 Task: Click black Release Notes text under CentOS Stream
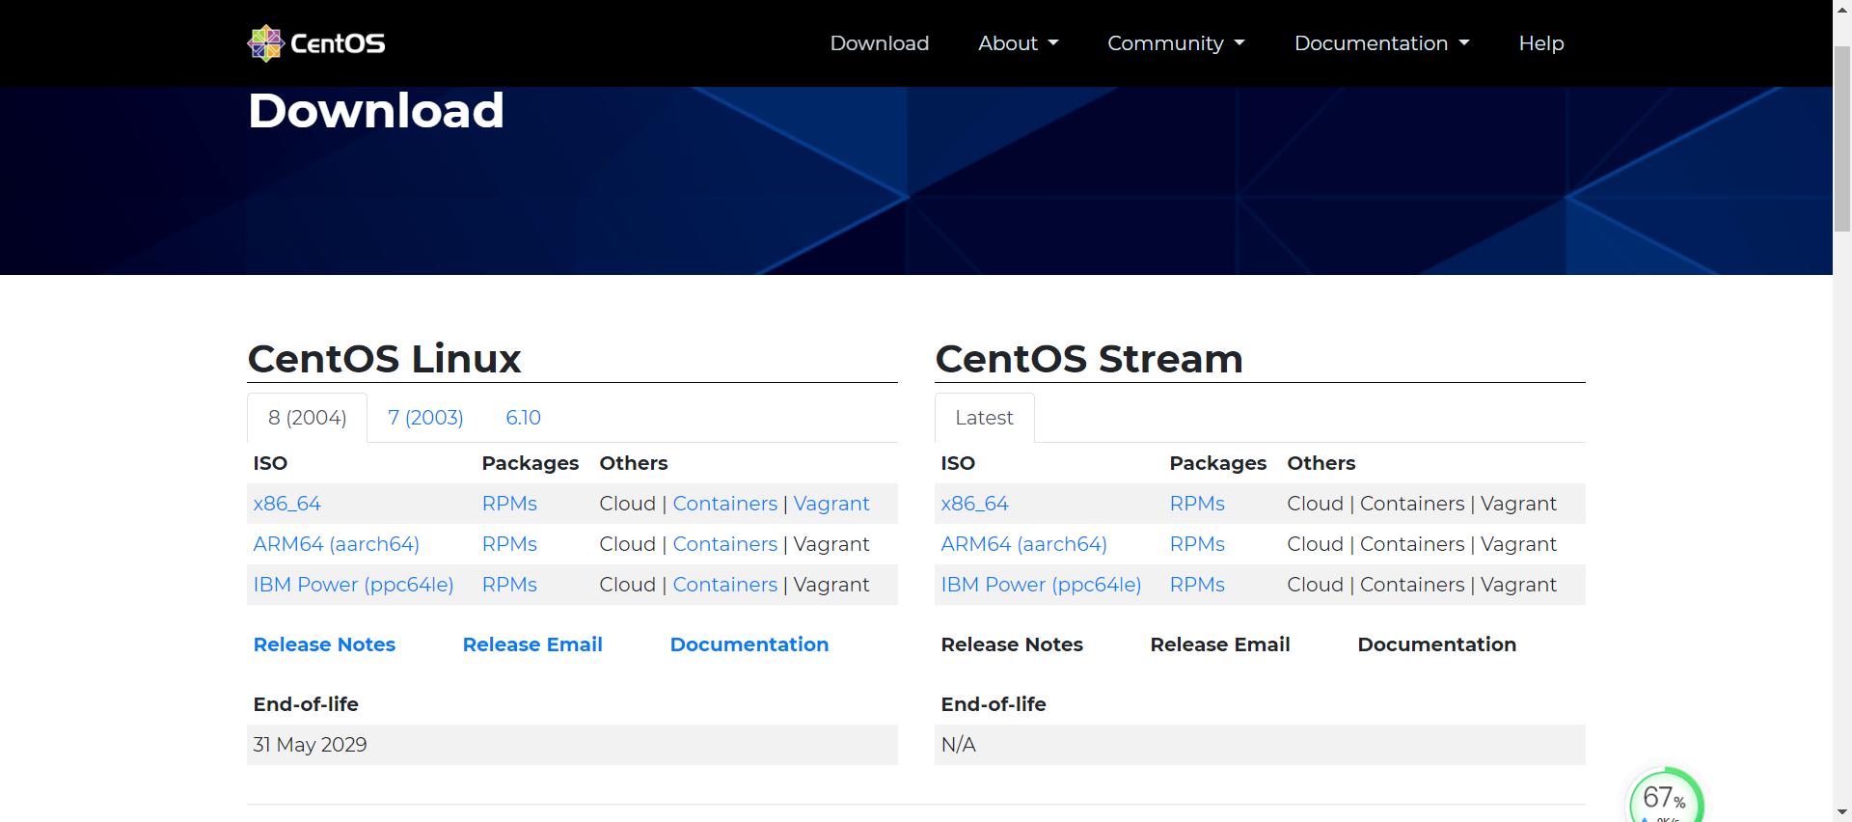click(1012, 644)
